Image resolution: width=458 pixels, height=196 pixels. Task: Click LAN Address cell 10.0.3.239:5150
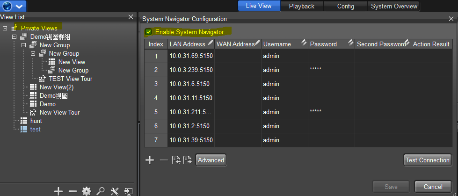pos(191,70)
